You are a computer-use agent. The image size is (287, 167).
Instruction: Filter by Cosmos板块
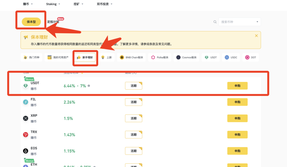[186, 57]
